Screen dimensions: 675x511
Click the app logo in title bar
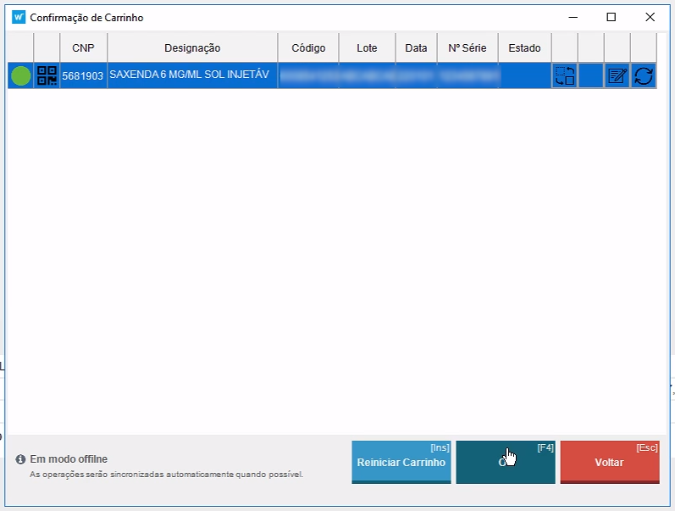pyautogui.click(x=19, y=17)
